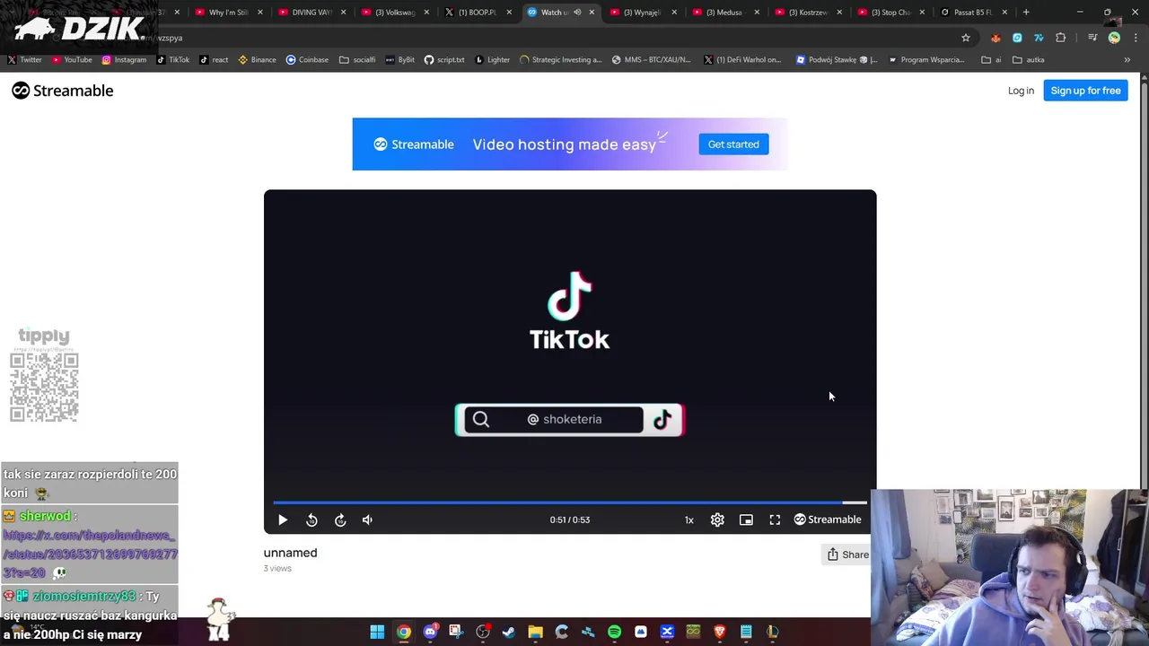Click the Streamable logo in the player bar
The height and width of the screenshot is (646, 1149).
pyautogui.click(x=828, y=519)
